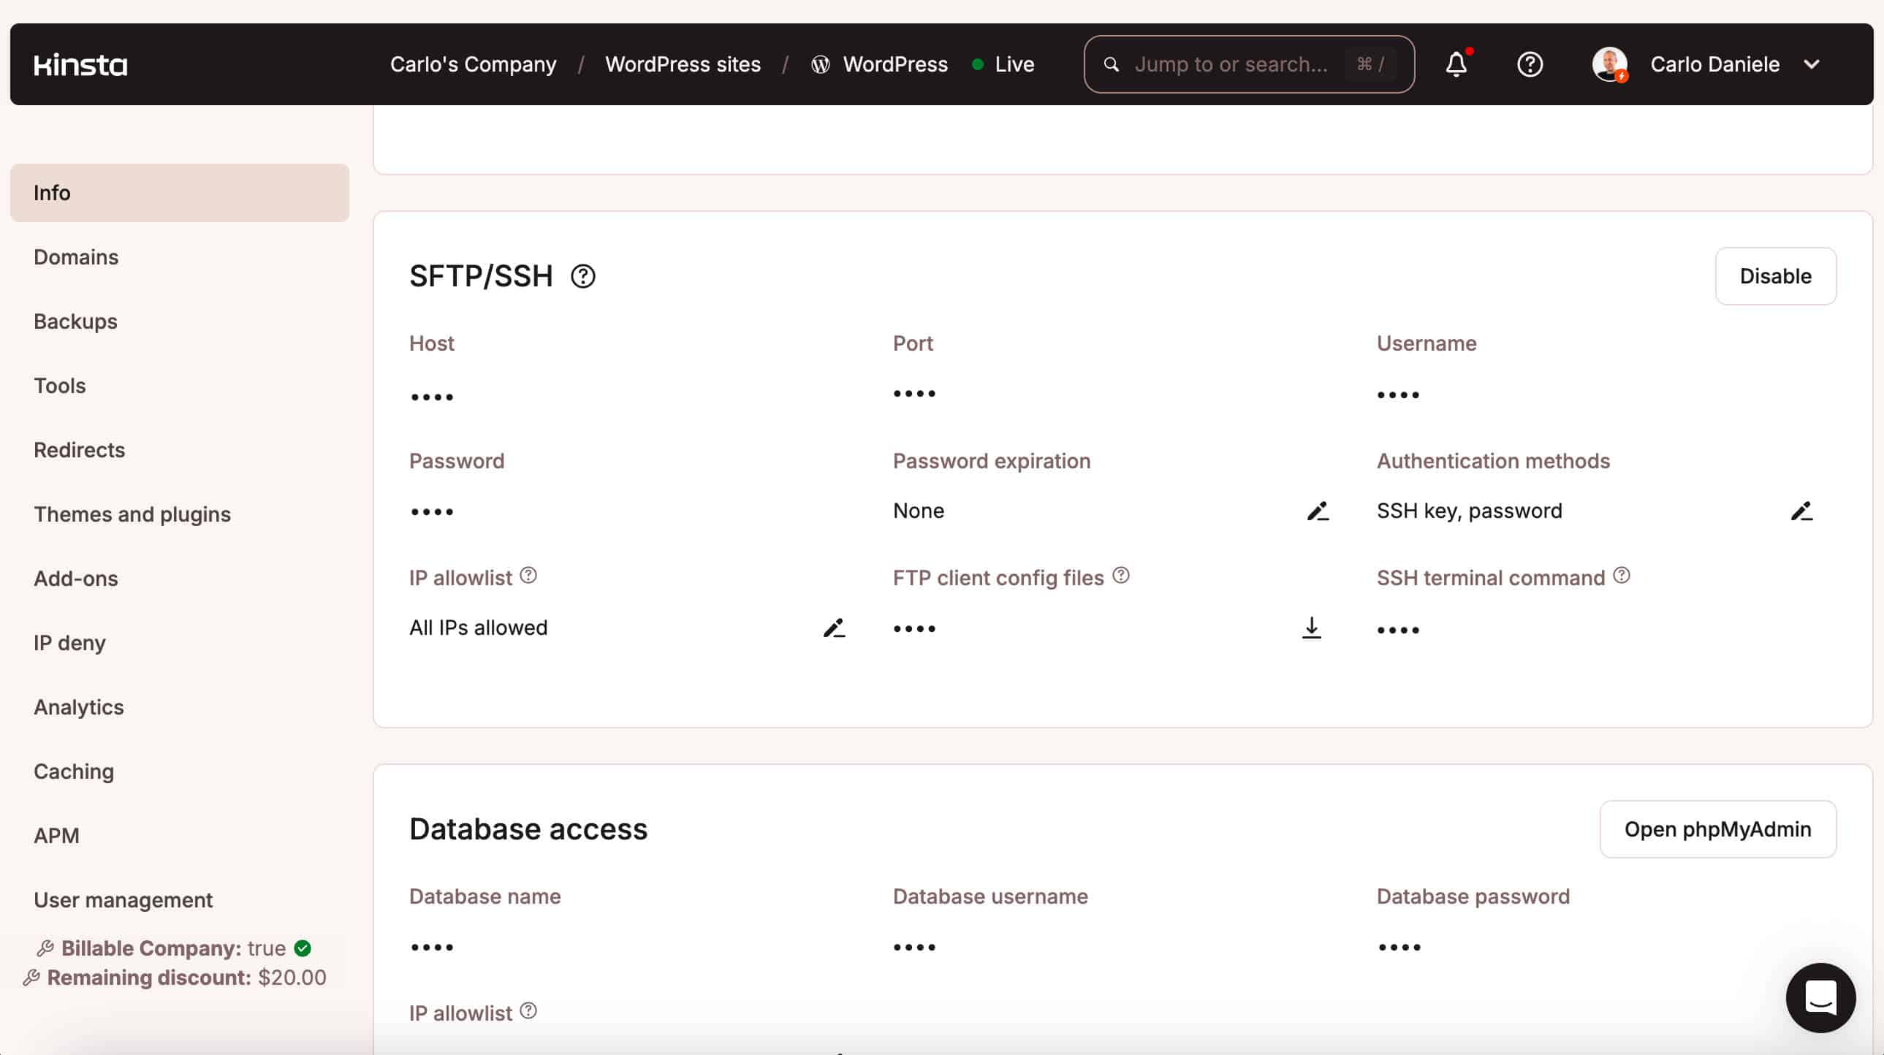Open phpMyAdmin
The width and height of the screenshot is (1884, 1055).
tap(1718, 829)
